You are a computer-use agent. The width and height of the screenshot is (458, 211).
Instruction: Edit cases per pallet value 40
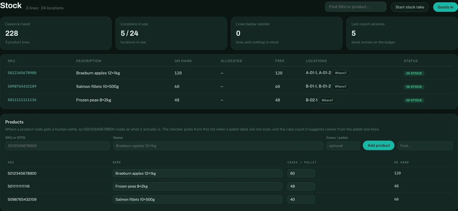[x=301, y=199]
